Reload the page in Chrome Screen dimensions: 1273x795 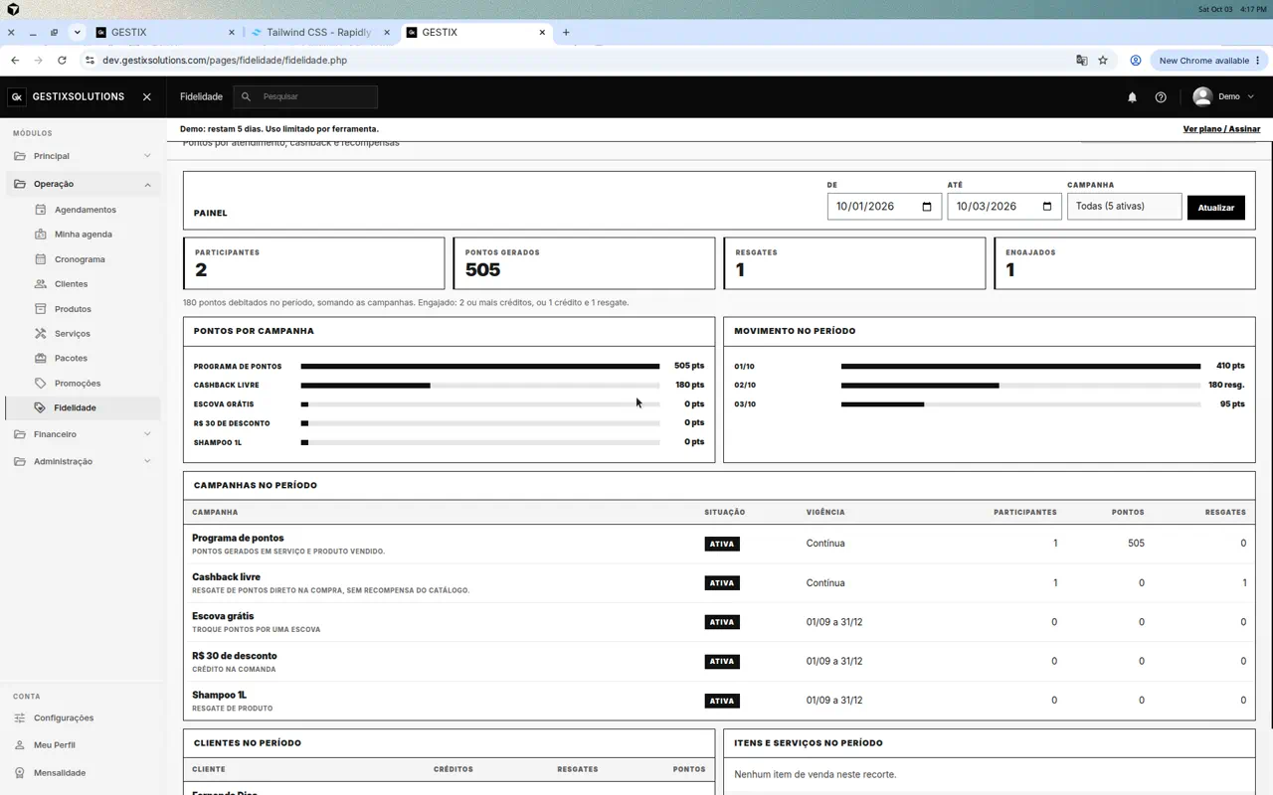coord(62,61)
